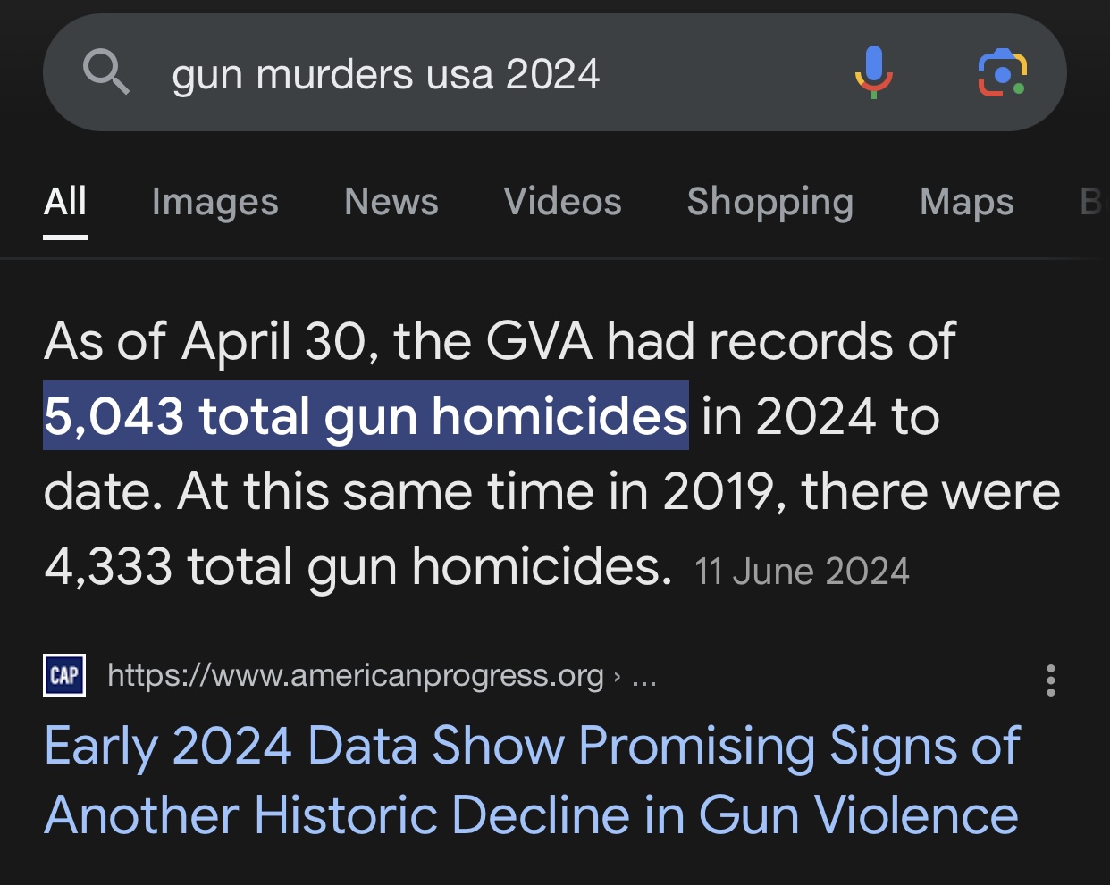
Task: Switch to the Shopping tab
Action: (769, 202)
